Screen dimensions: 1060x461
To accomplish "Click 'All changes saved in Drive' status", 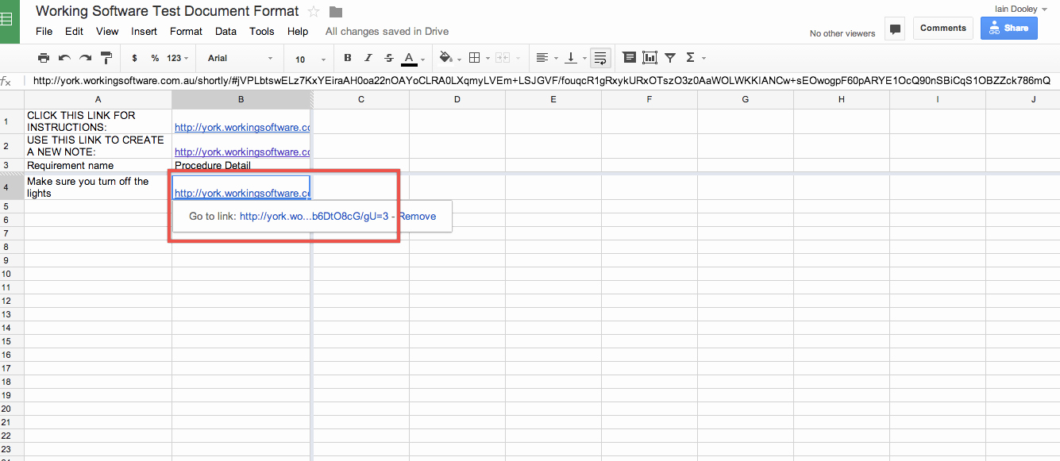I will click(387, 32).
